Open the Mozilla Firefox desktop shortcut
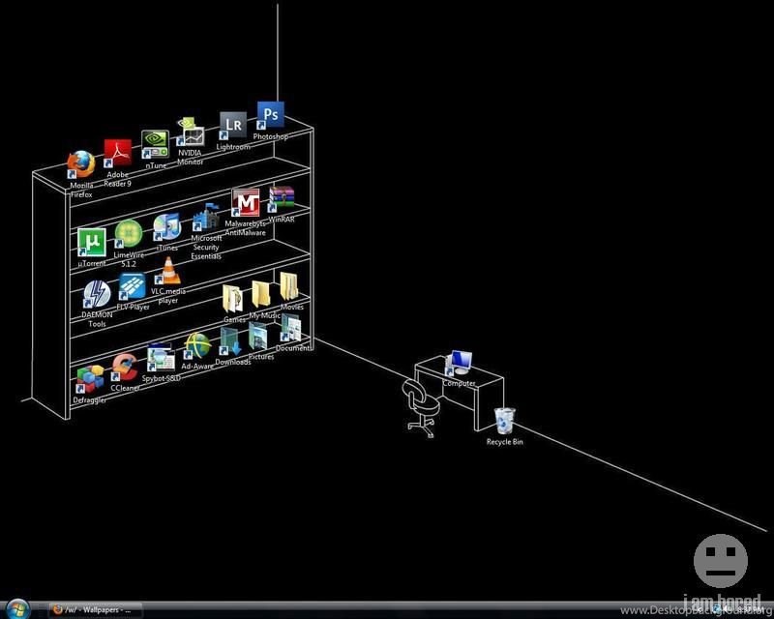This screenshot has height=619, width=774. click(81, 164)
